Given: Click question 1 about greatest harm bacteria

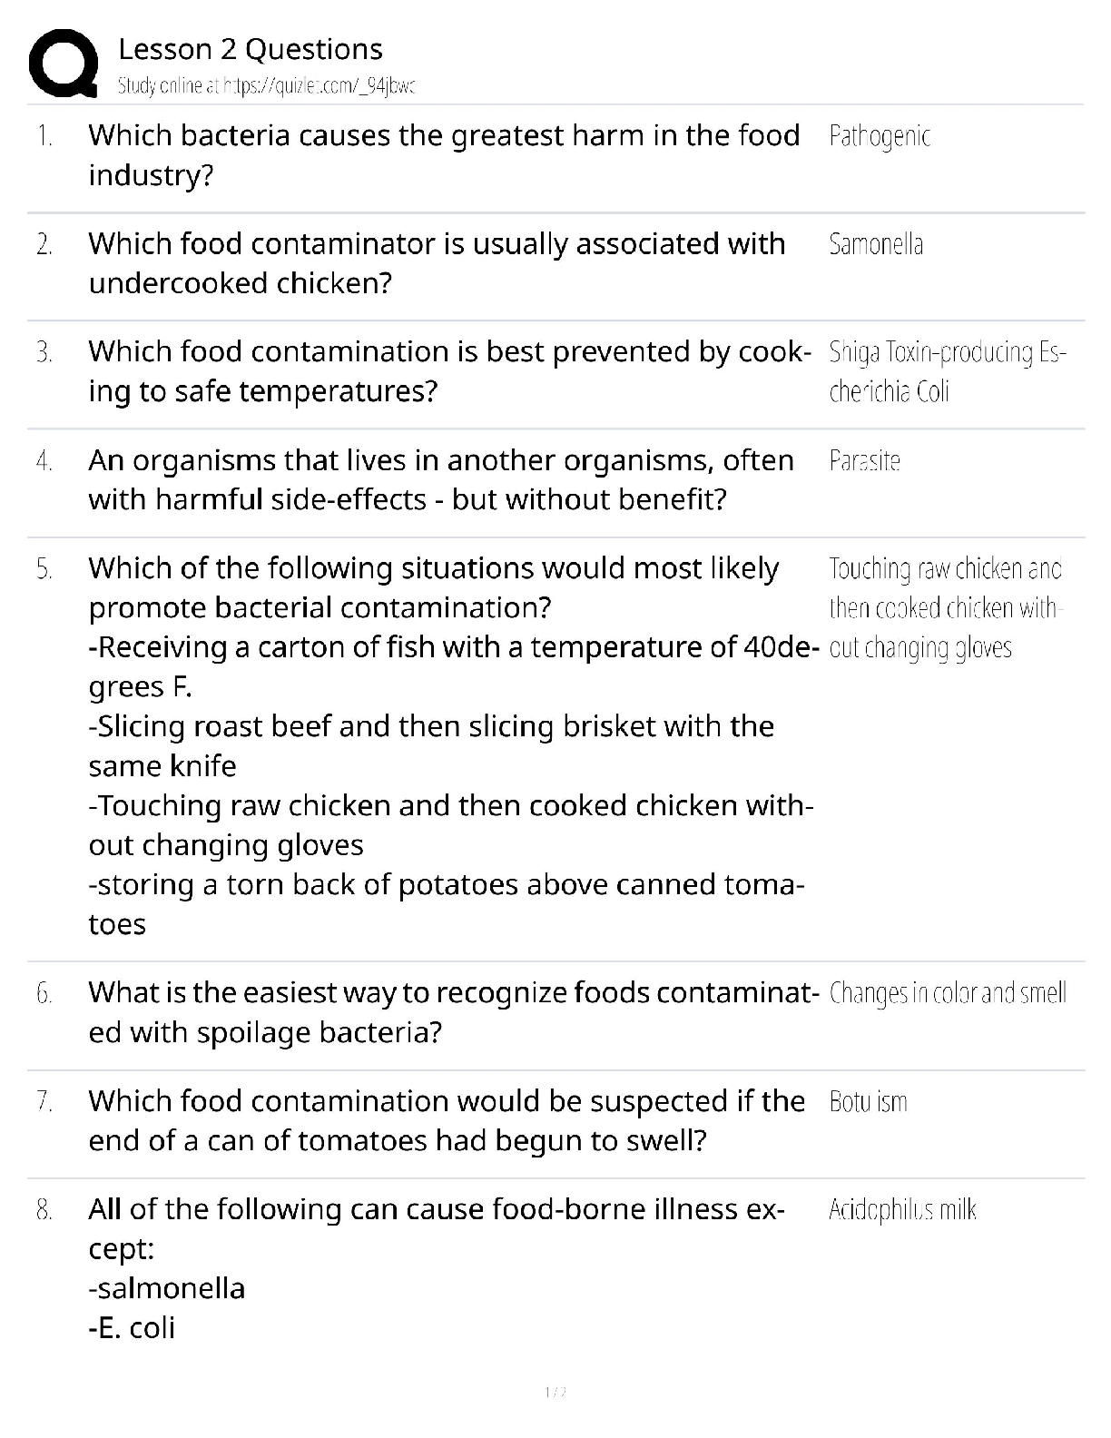Looking at the screenshot, I should pyautogui.click(x=444, y=155).
